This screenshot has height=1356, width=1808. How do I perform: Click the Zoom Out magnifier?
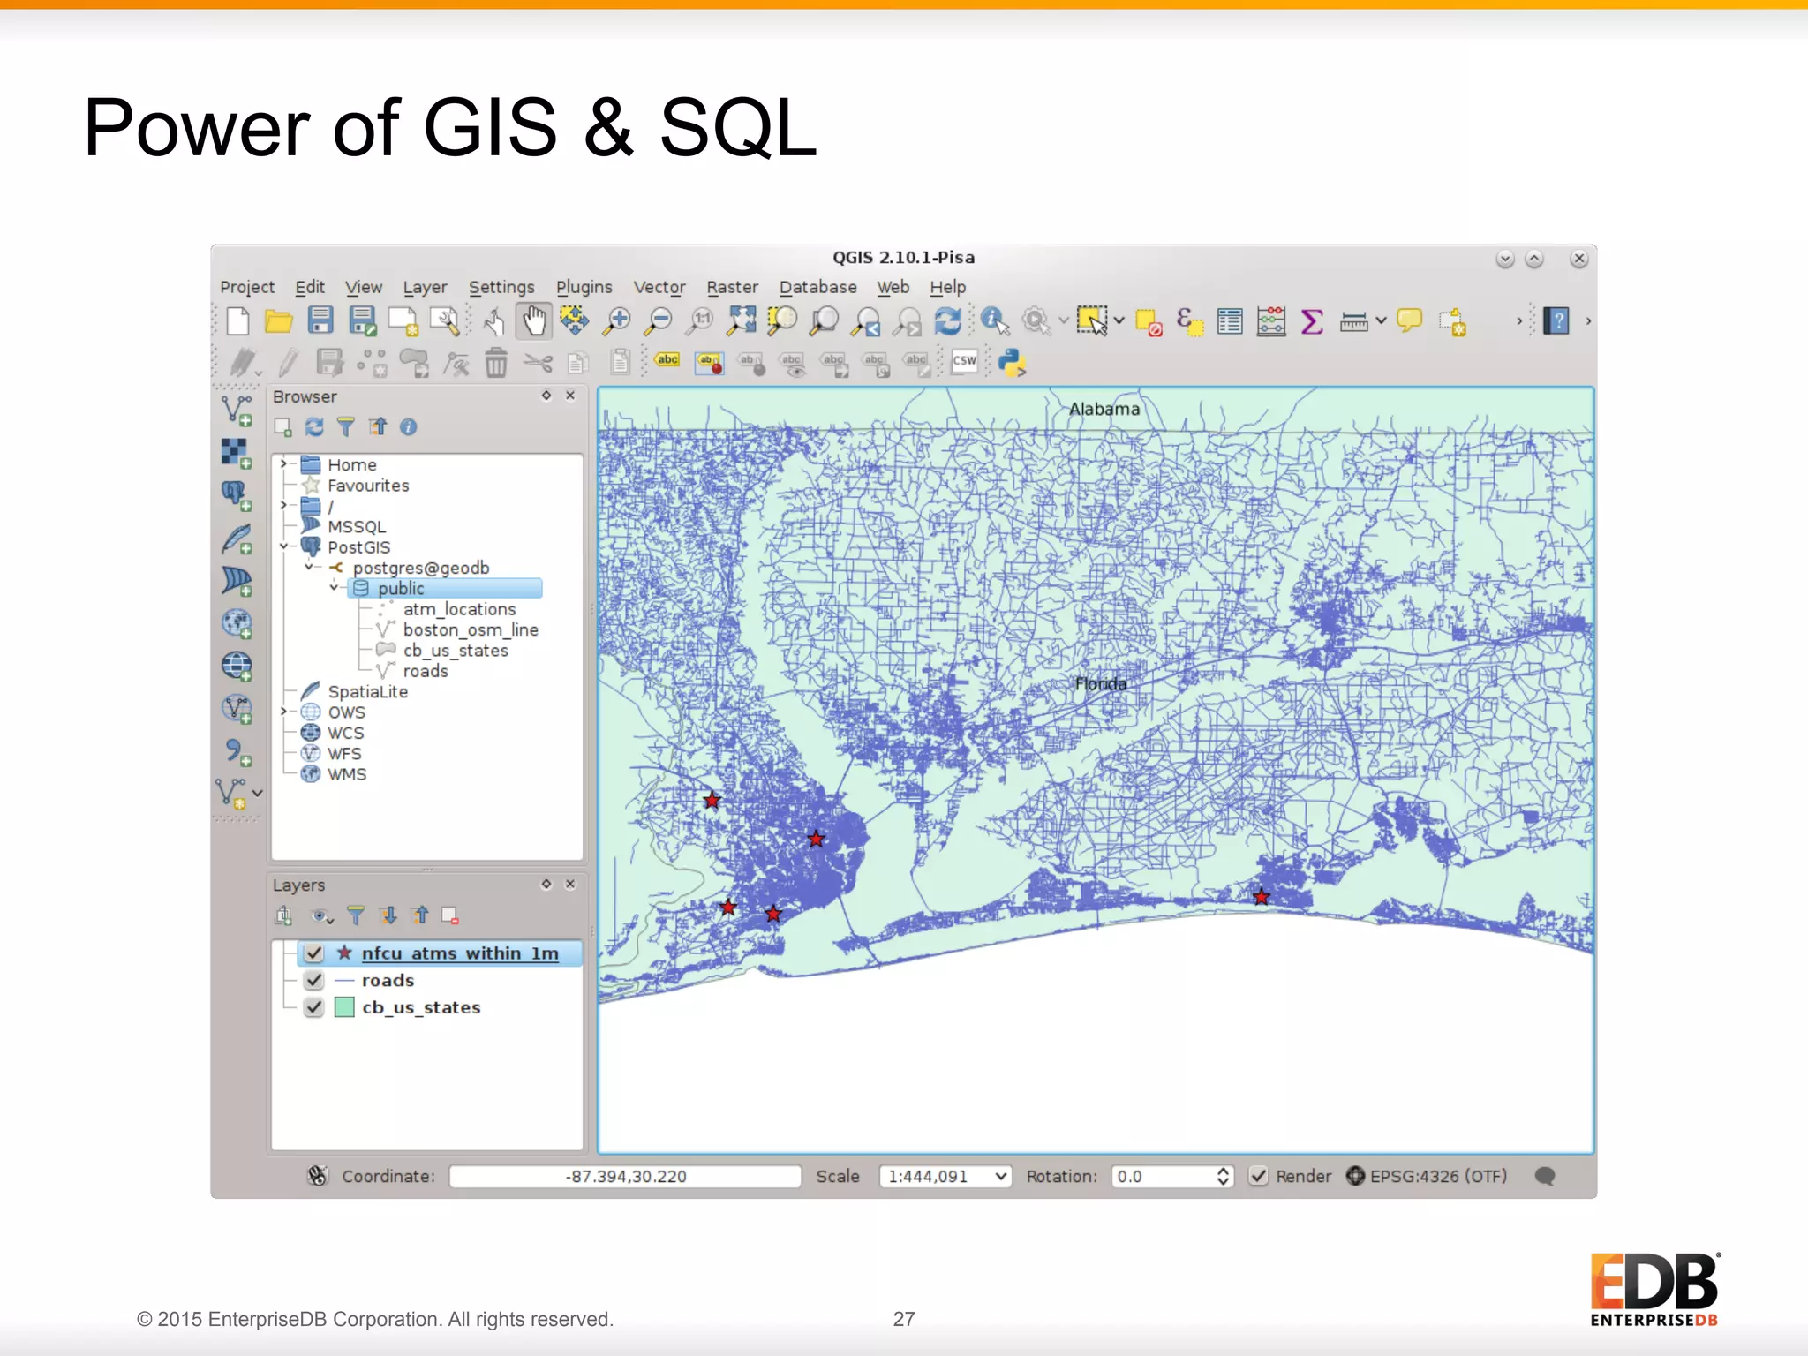(658, 321)
